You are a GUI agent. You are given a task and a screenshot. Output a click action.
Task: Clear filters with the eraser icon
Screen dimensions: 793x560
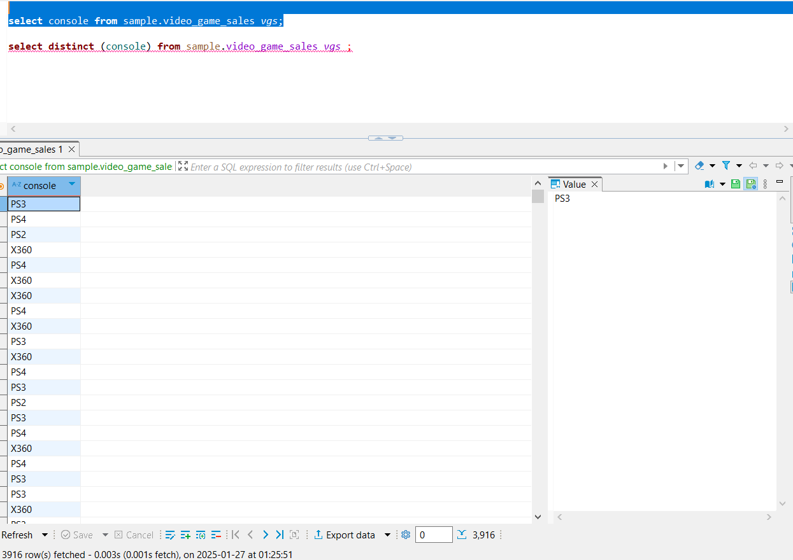[x=699, y=165]
